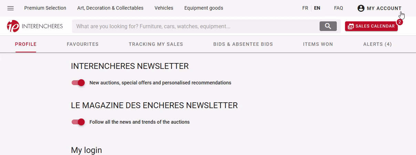This screenshot has height=155, width=416.
Task: Expand the Vehicles category menu
Action: [164, 8]
